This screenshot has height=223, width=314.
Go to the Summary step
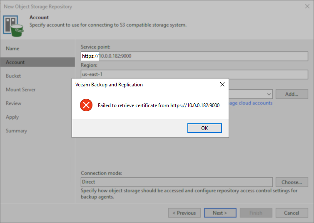[16, 131]
